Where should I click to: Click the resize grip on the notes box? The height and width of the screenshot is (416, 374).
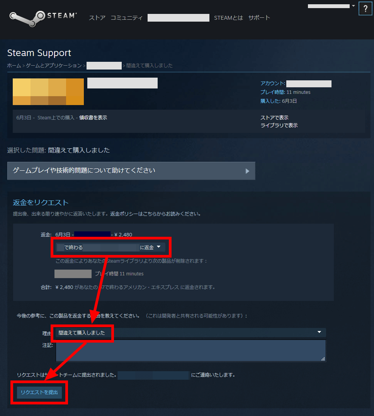[323, 359]
